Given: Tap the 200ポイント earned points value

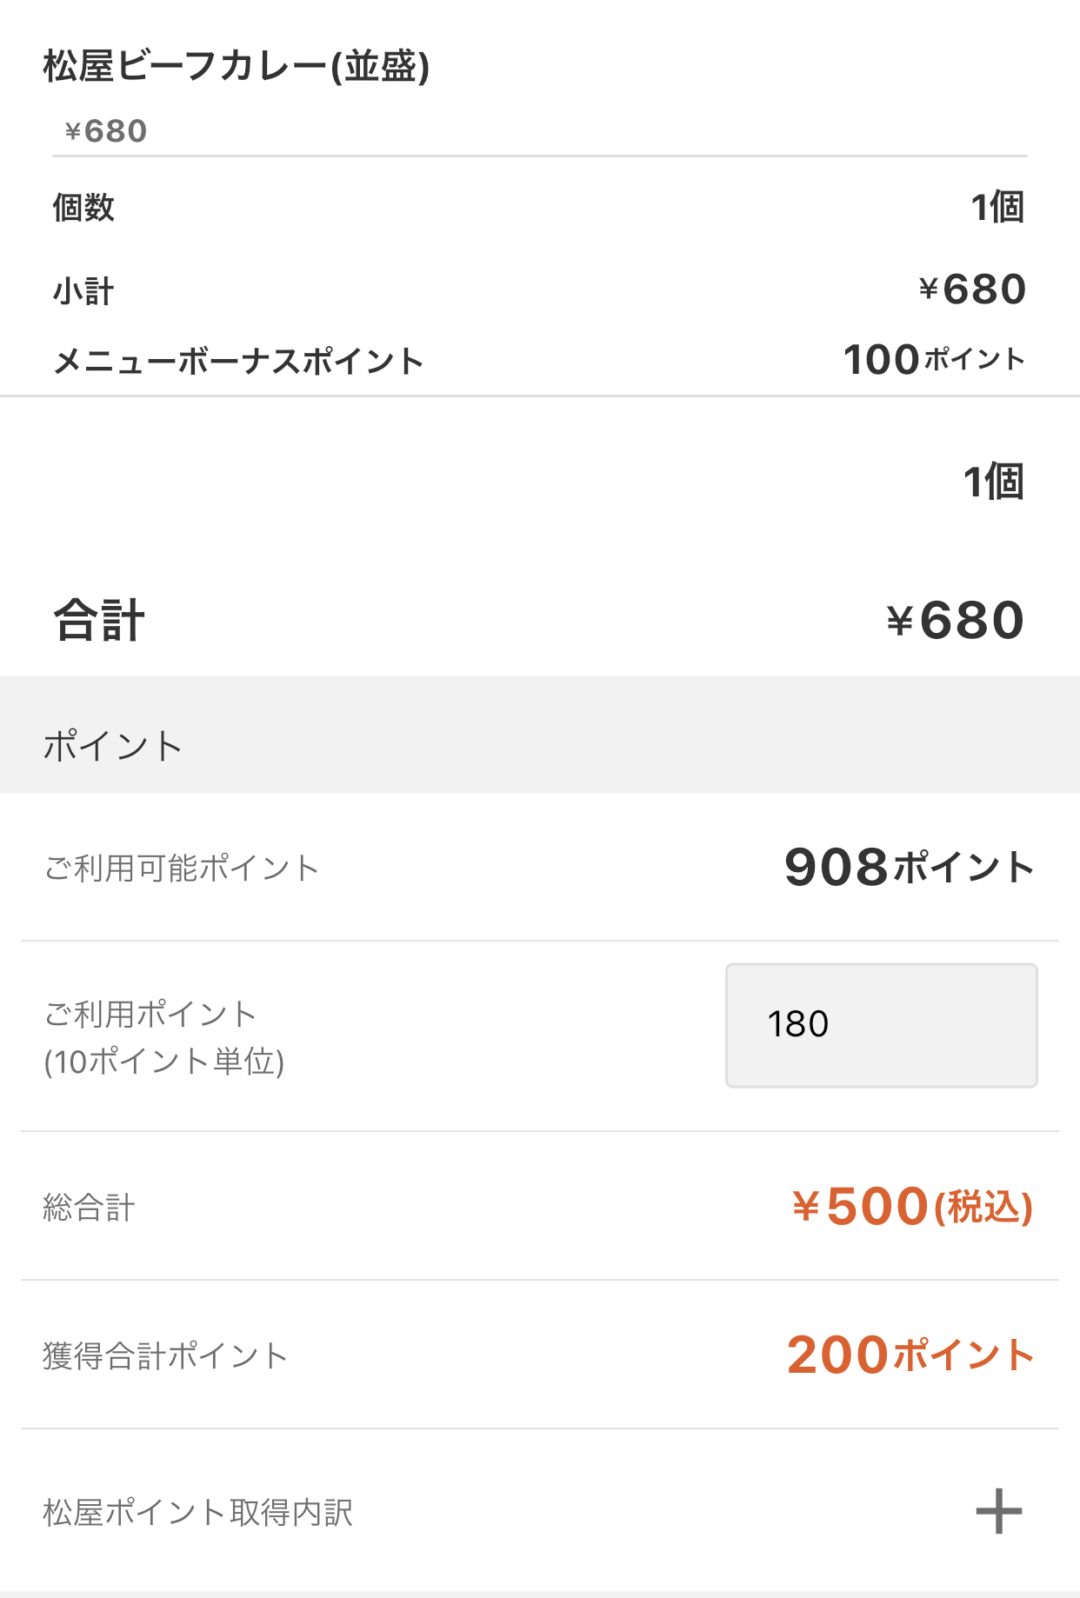Looking at the screenshot, I should tap(910, 1355).
